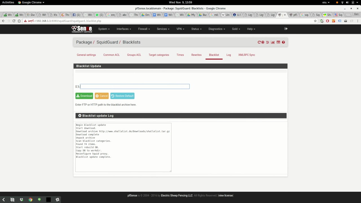Click the Wikipedia browser tab

(x=226, y=15)
